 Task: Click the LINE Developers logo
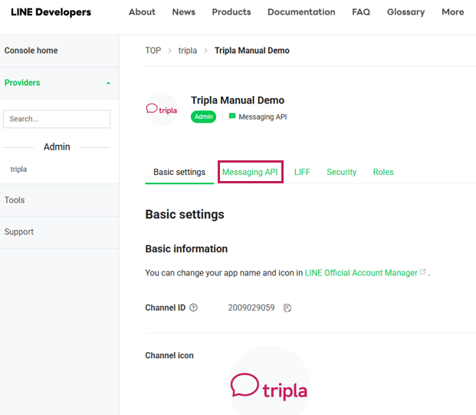click(51, 12)
